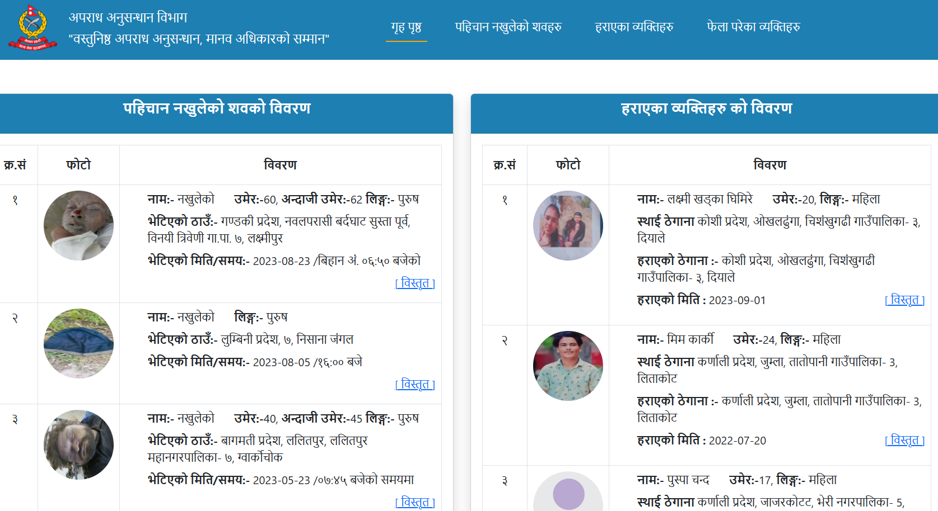Open the गृह पृष्ठ menu item
Screen dimensions: 938x511
click(406, 27)
